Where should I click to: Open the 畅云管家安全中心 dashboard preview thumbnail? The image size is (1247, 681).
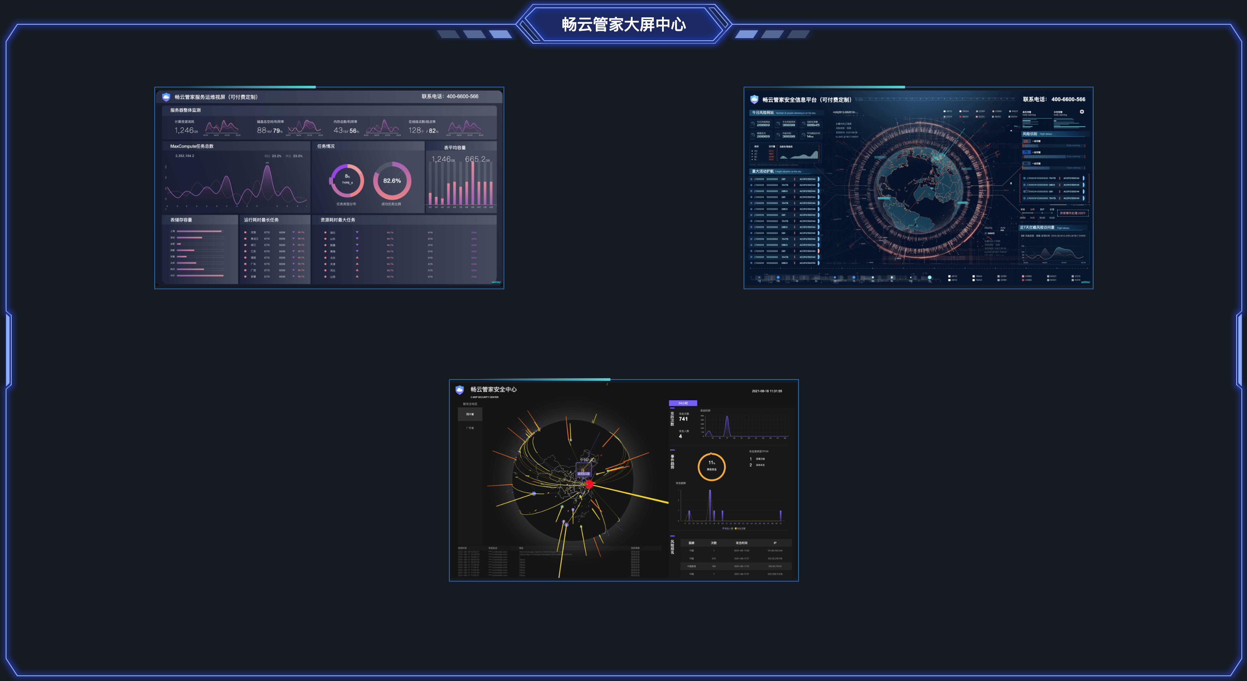click(x=623, y=480)
